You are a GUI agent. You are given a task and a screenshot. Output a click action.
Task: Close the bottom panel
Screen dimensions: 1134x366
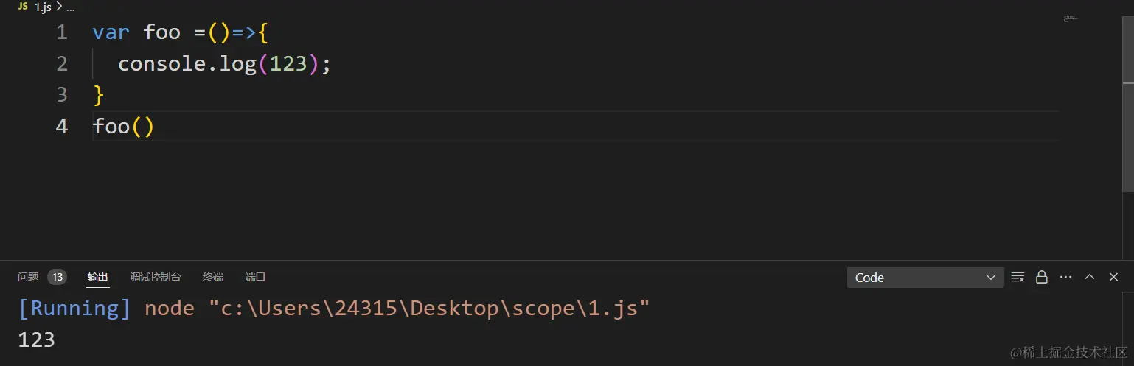click(x=1113, y=278)
